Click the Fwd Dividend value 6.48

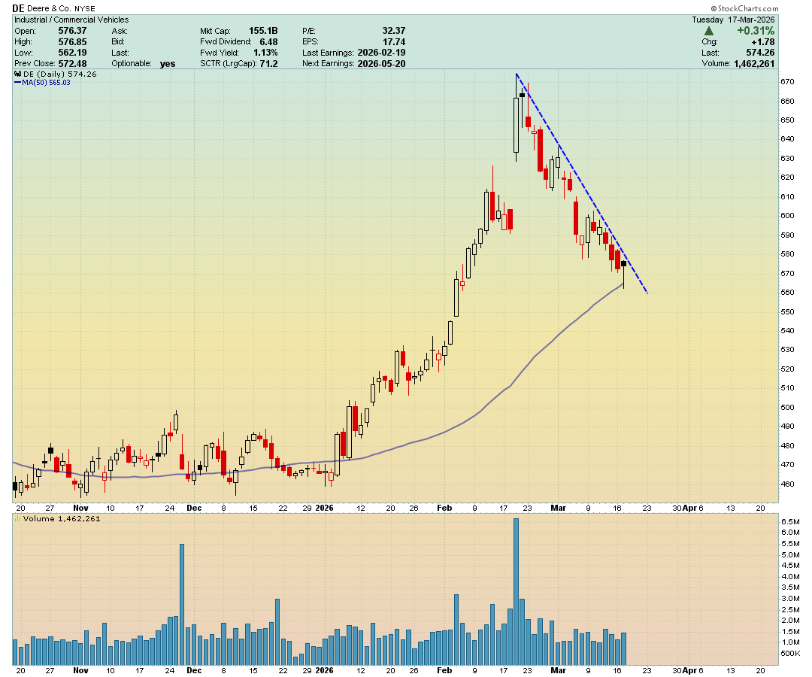(268, 41)
